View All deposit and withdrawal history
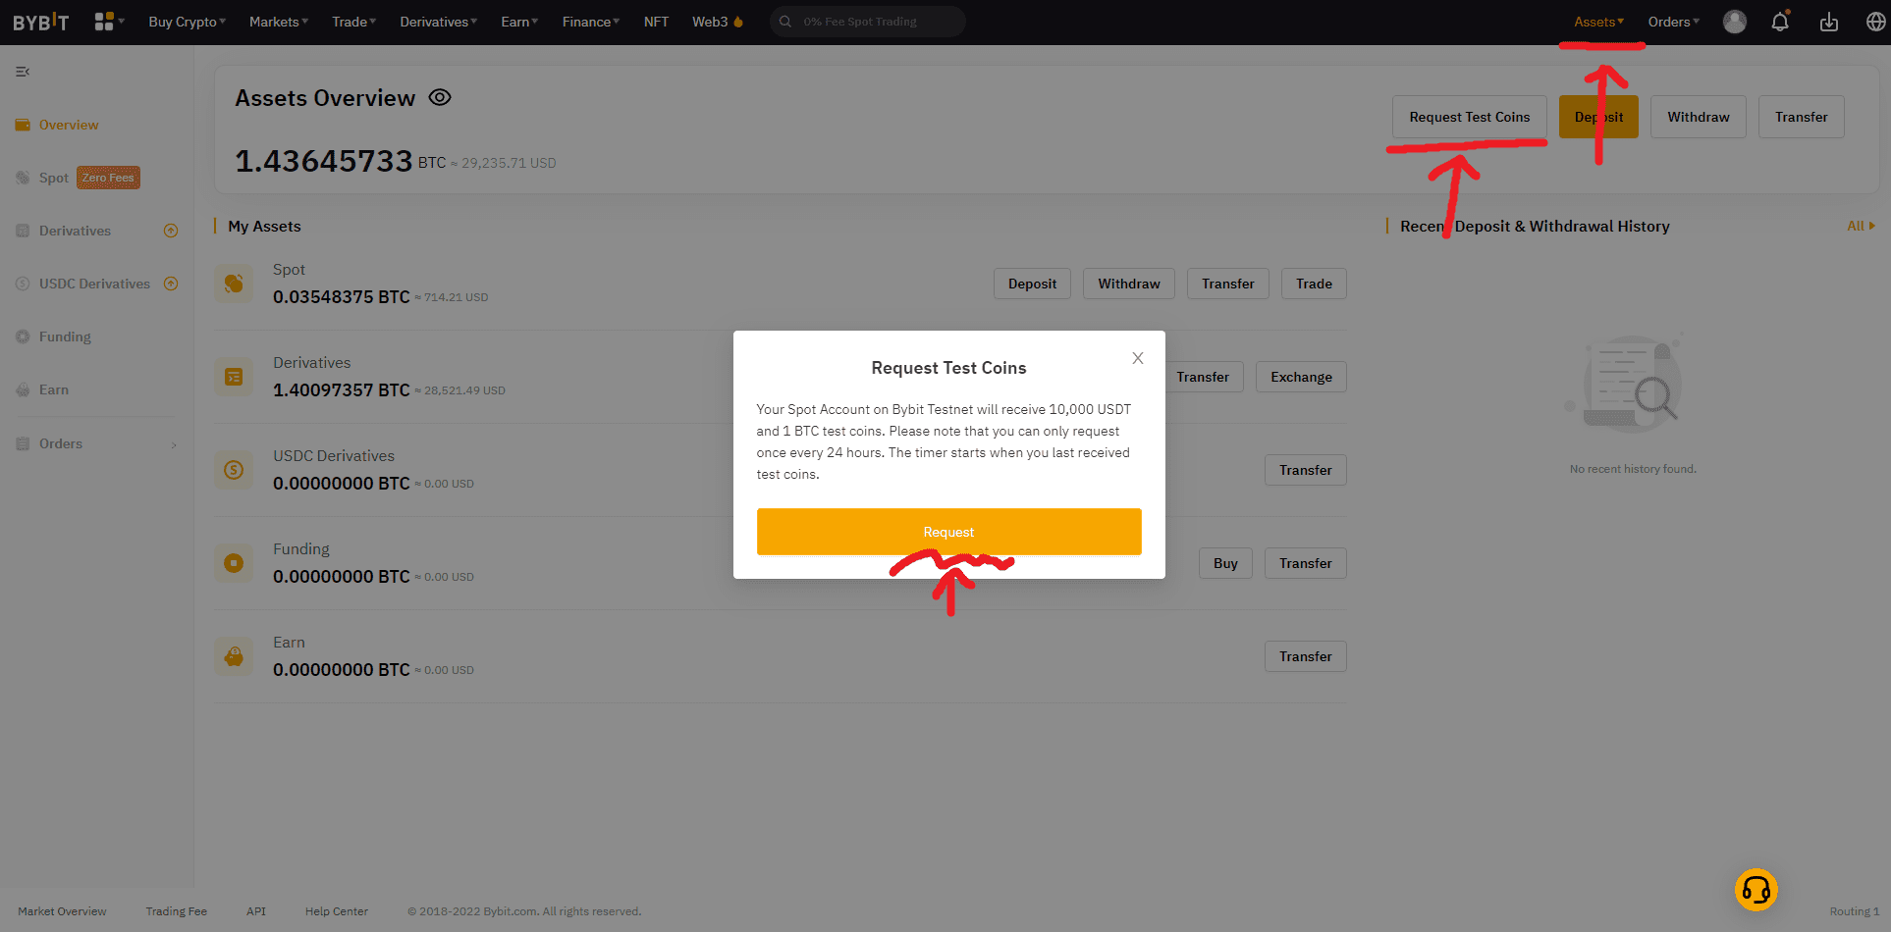1891x932 pixels. (x=1860, y=226)
